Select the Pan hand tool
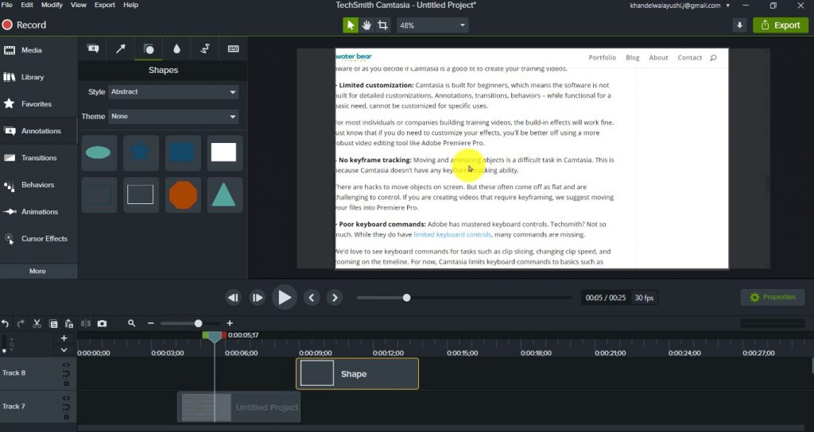This screenshot has height=432, width=814. [x=366, y=25]
